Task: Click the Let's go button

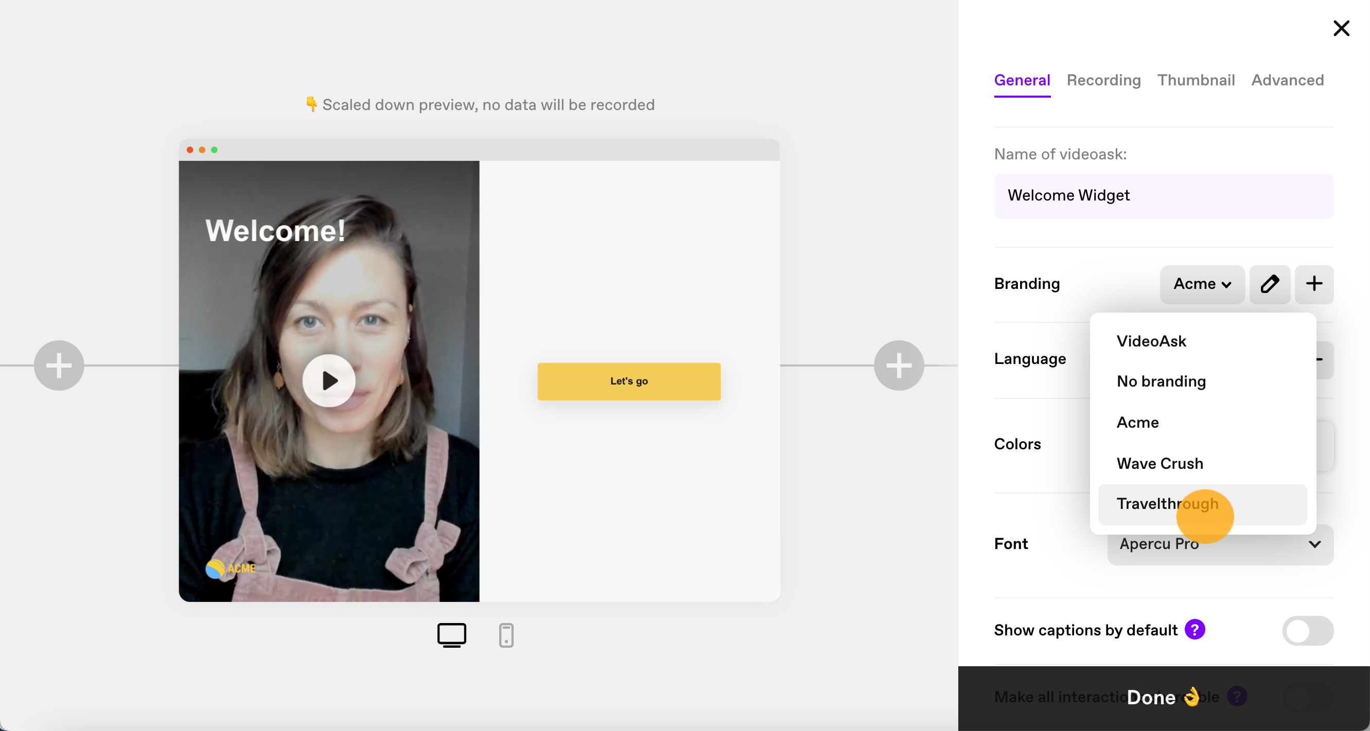Action: (628, 381)
